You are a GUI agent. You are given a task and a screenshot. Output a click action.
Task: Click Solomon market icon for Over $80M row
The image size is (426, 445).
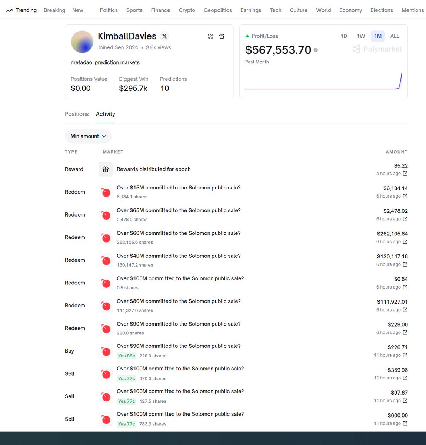(106, 306)
